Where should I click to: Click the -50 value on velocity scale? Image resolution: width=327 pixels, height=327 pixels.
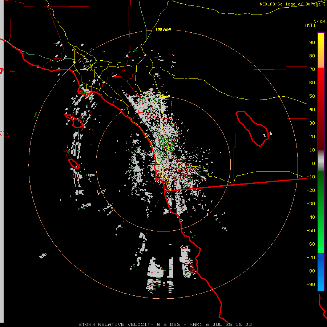(x=311, y=230)
